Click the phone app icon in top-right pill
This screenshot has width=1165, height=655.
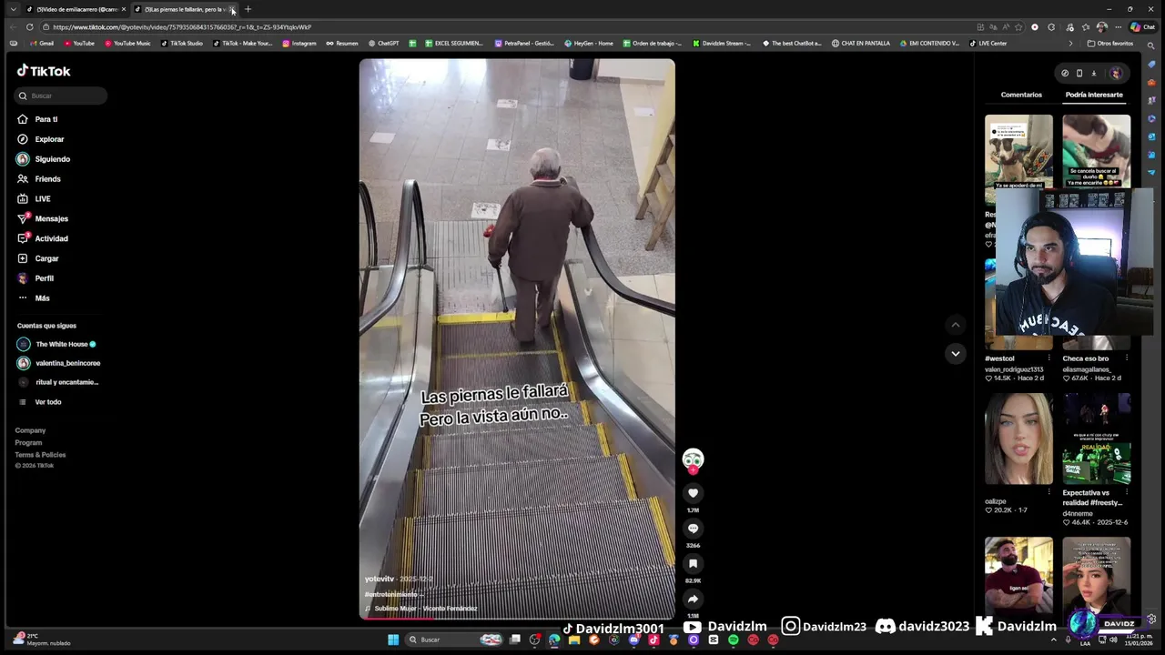tap(1079, 74)
